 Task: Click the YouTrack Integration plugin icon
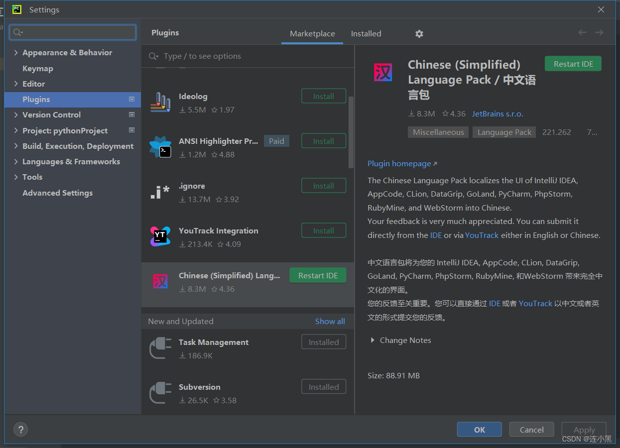[x=160, y=236]
